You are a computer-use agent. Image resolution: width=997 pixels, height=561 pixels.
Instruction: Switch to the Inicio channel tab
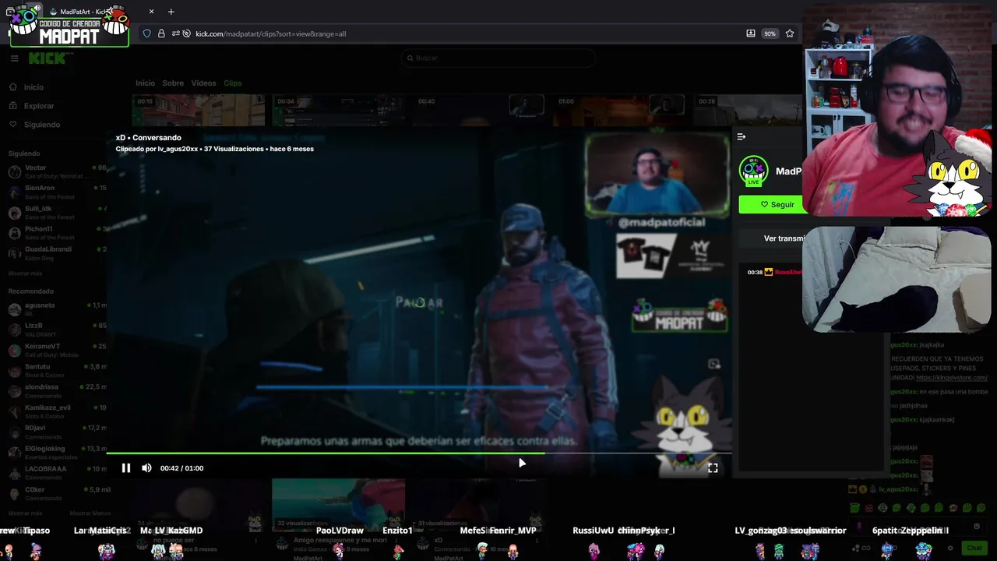coord(145,83)
